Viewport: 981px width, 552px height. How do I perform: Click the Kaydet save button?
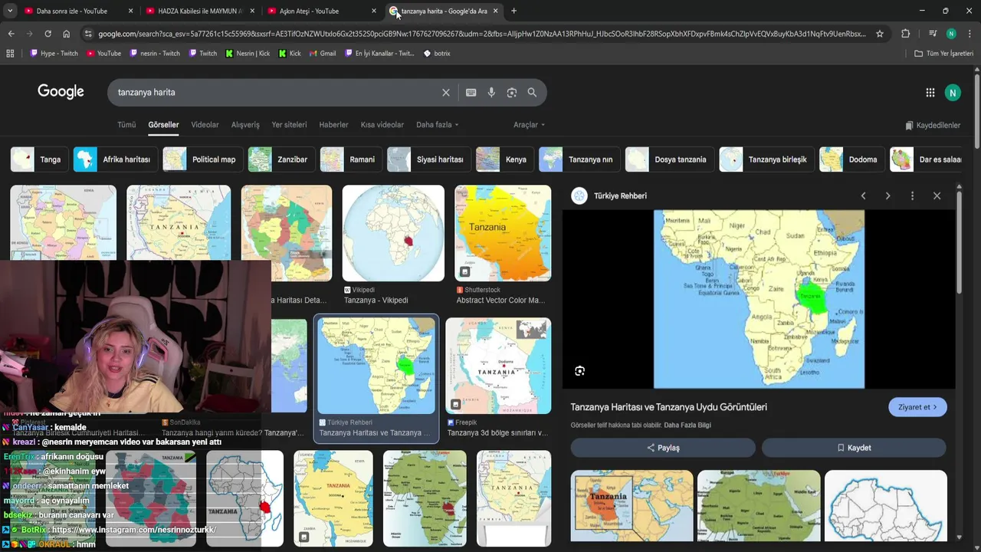[854, 448]
